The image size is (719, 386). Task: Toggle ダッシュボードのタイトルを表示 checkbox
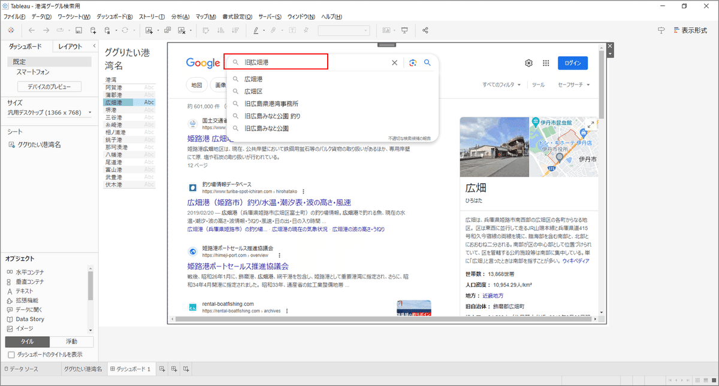click(10, 354)
